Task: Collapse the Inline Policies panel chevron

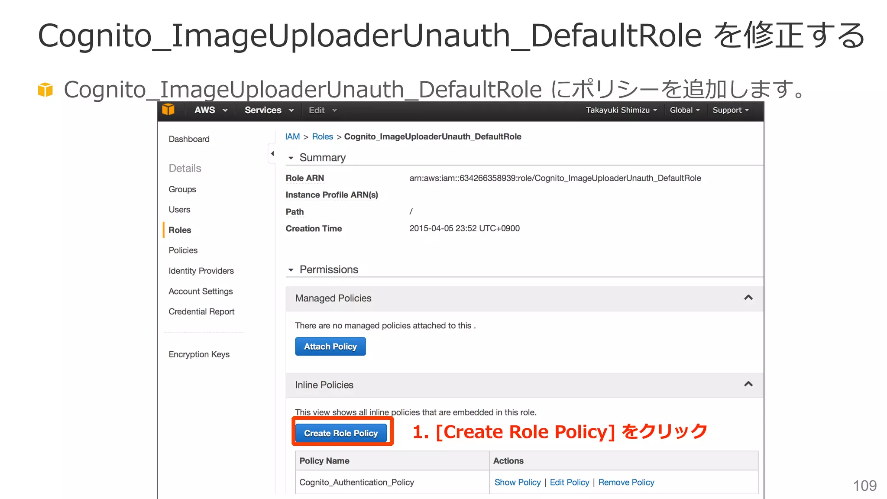Action: (x=748, y=384)
